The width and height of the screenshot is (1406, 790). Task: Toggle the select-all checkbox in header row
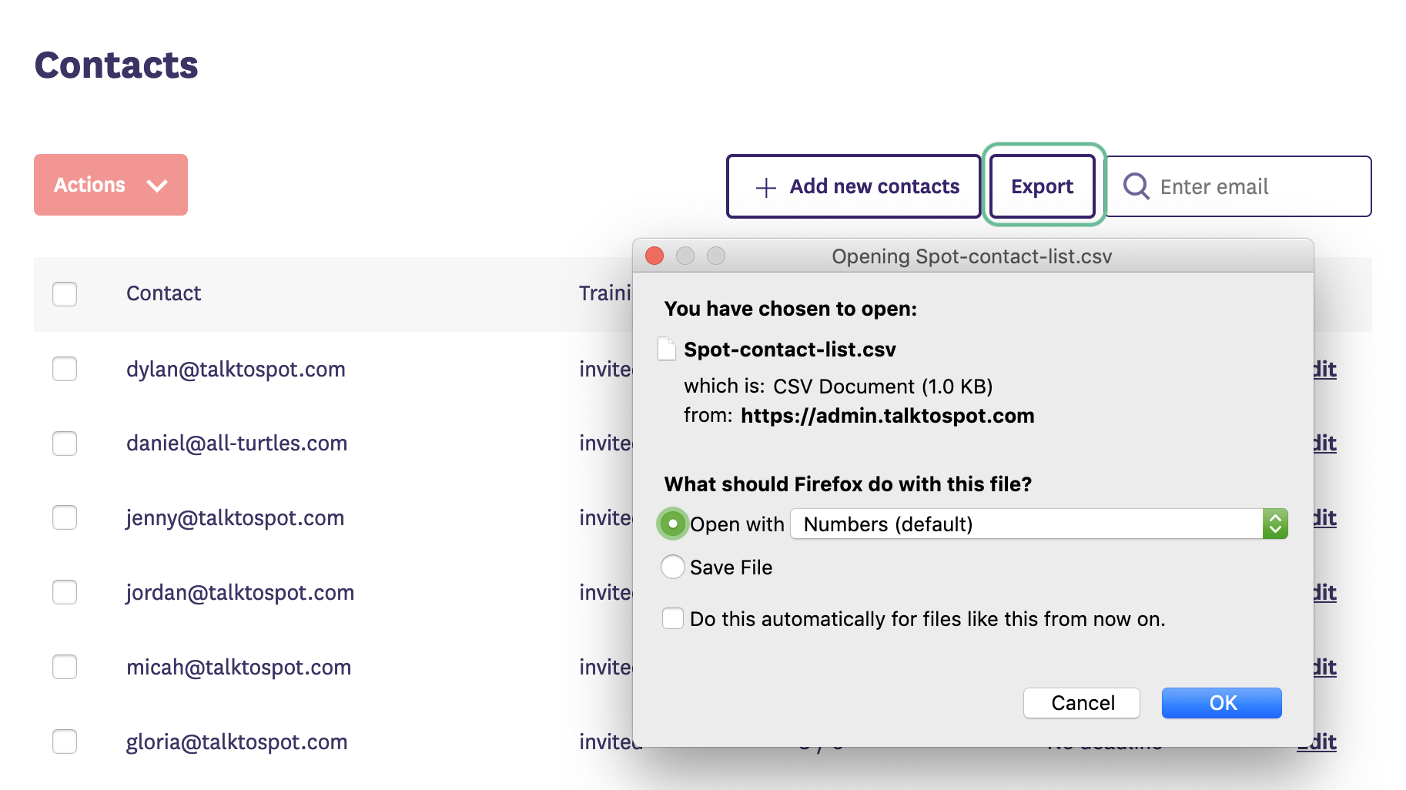tap(65, 293)
